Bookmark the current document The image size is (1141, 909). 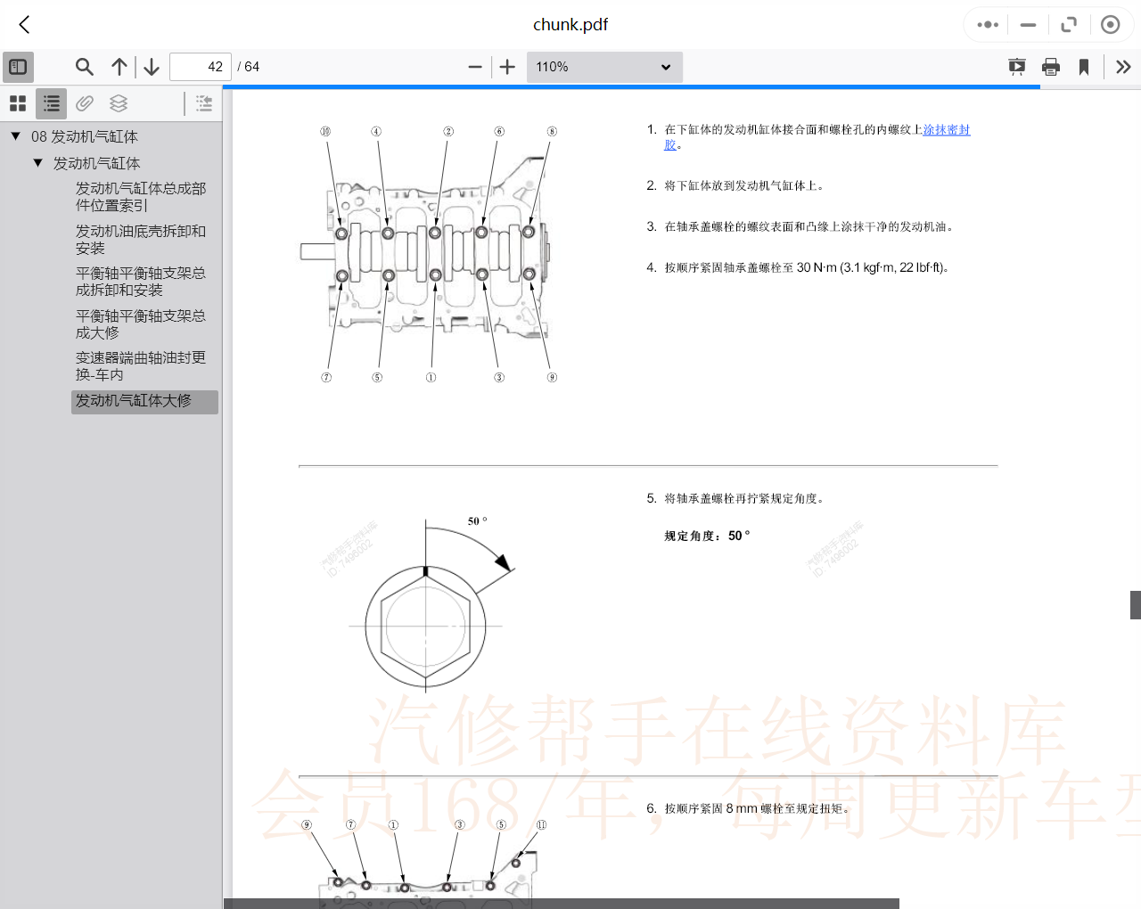pyautogui.click(x=1083, y=67)
